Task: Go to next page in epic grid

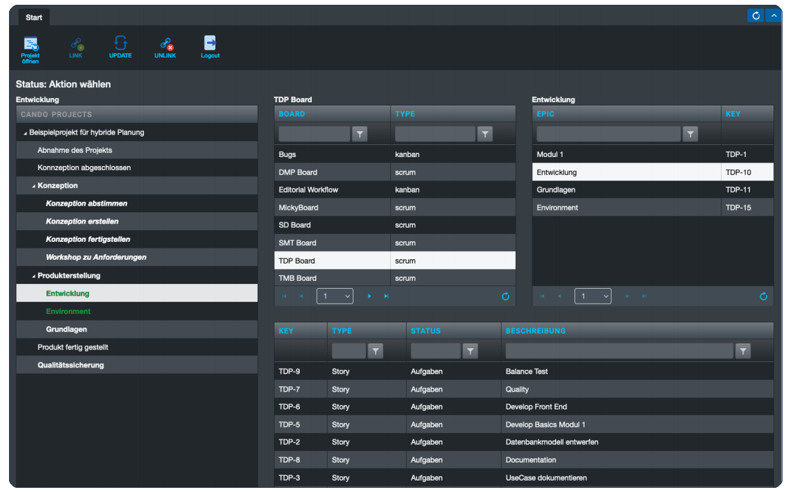Action: pos(627,296)
